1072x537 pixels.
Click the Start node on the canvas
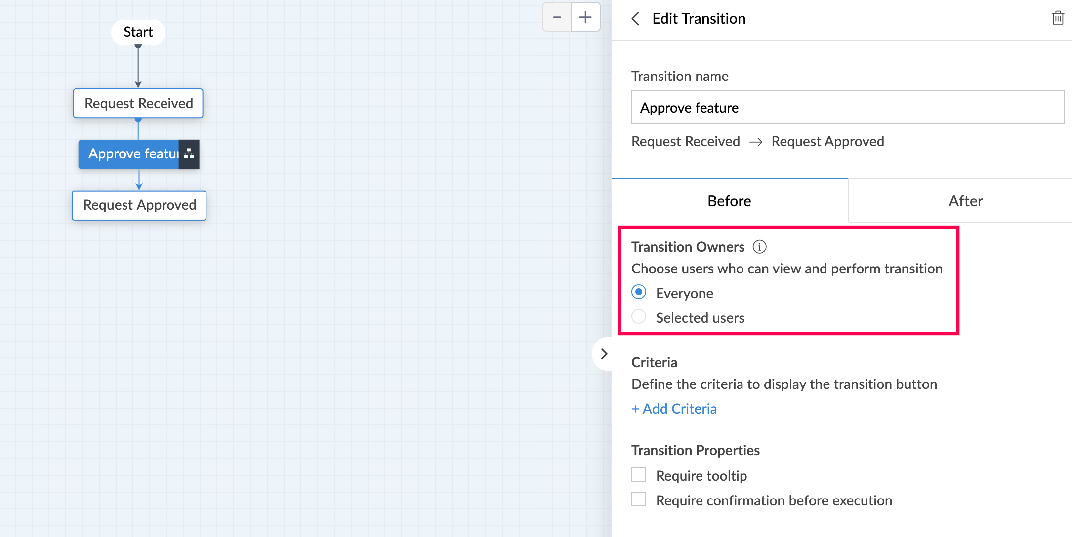pos(138,32)
